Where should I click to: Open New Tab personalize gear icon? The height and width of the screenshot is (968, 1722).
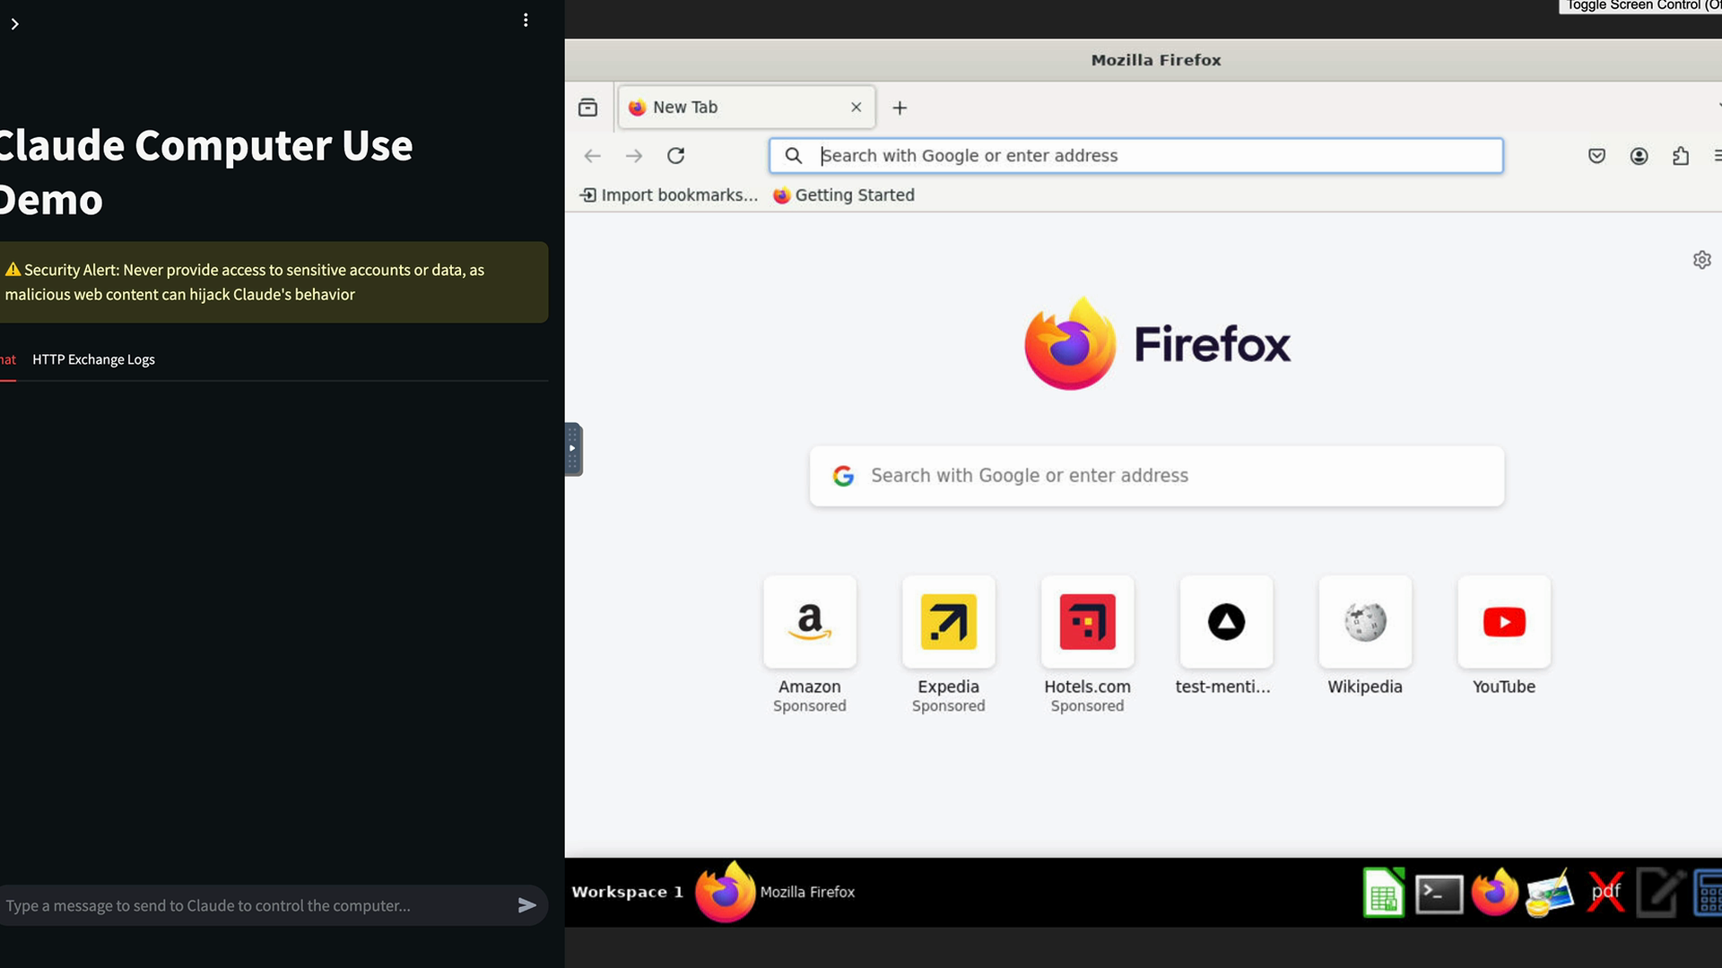[x=1702, y=260]
